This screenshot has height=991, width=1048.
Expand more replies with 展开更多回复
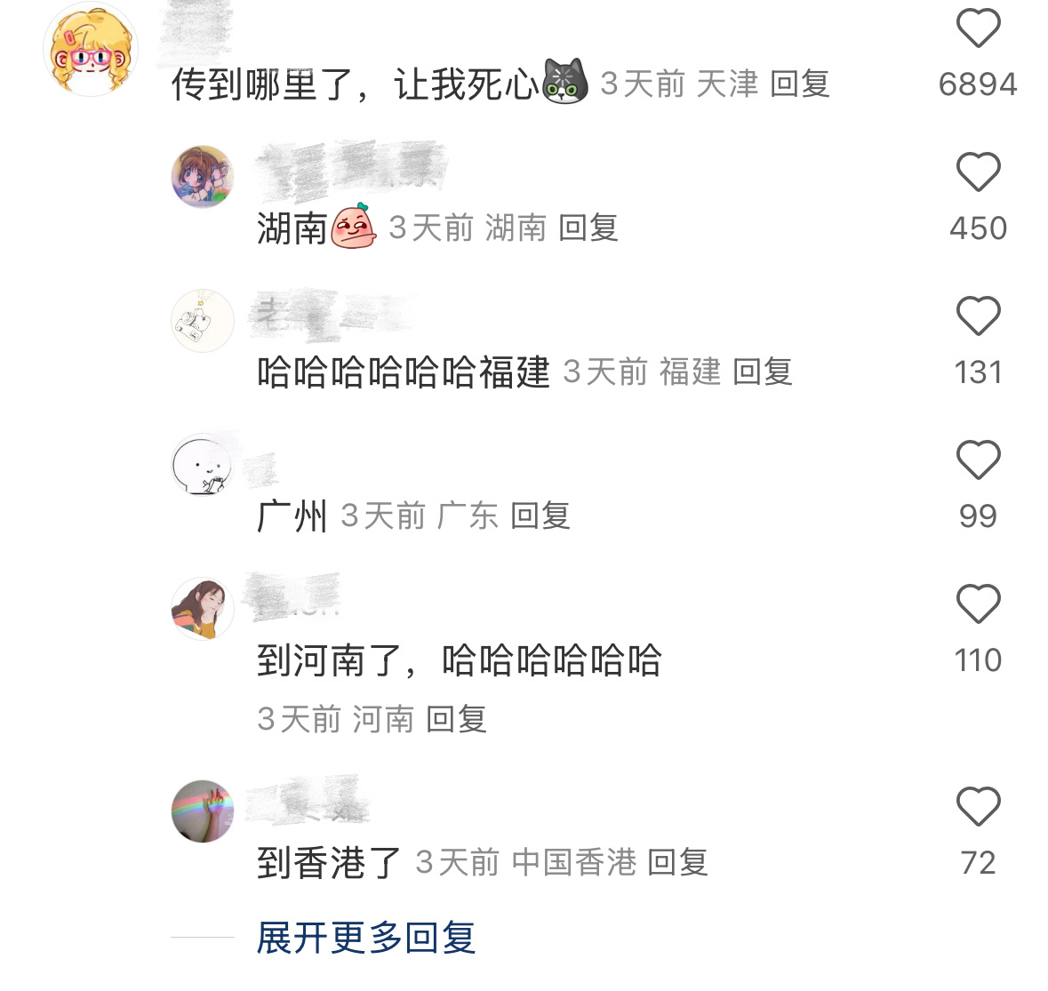365,938
